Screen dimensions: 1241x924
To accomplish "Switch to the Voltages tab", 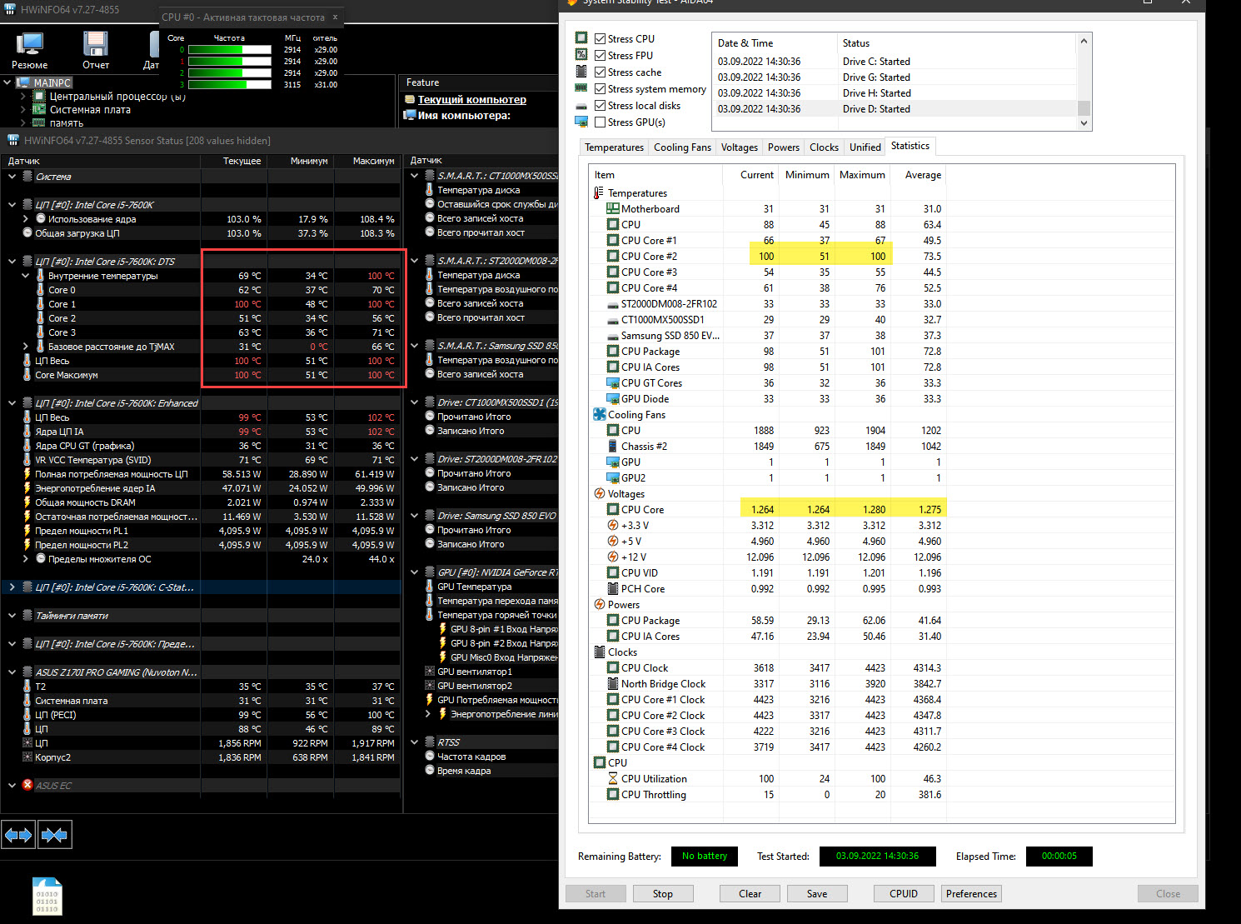I will click(739, 147).
